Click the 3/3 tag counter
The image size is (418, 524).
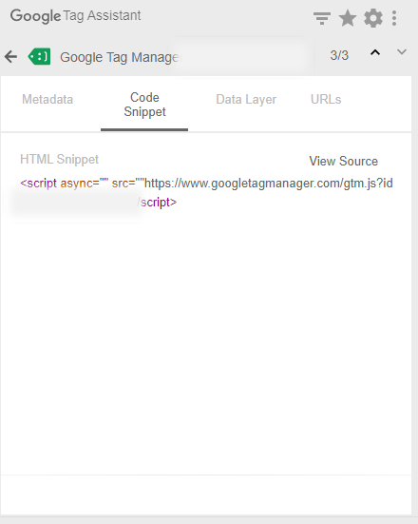tap(339, 55)
